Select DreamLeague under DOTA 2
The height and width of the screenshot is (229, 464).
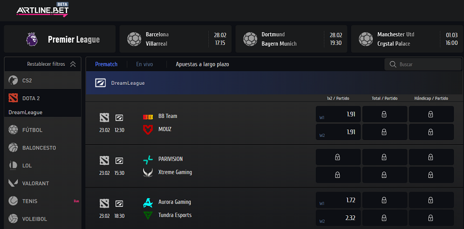click(25, 112)
